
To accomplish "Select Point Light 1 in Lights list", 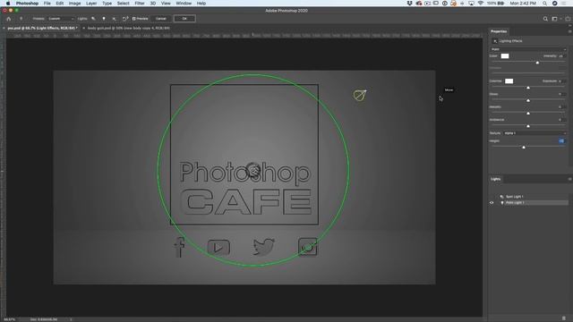I will (515, 203).
